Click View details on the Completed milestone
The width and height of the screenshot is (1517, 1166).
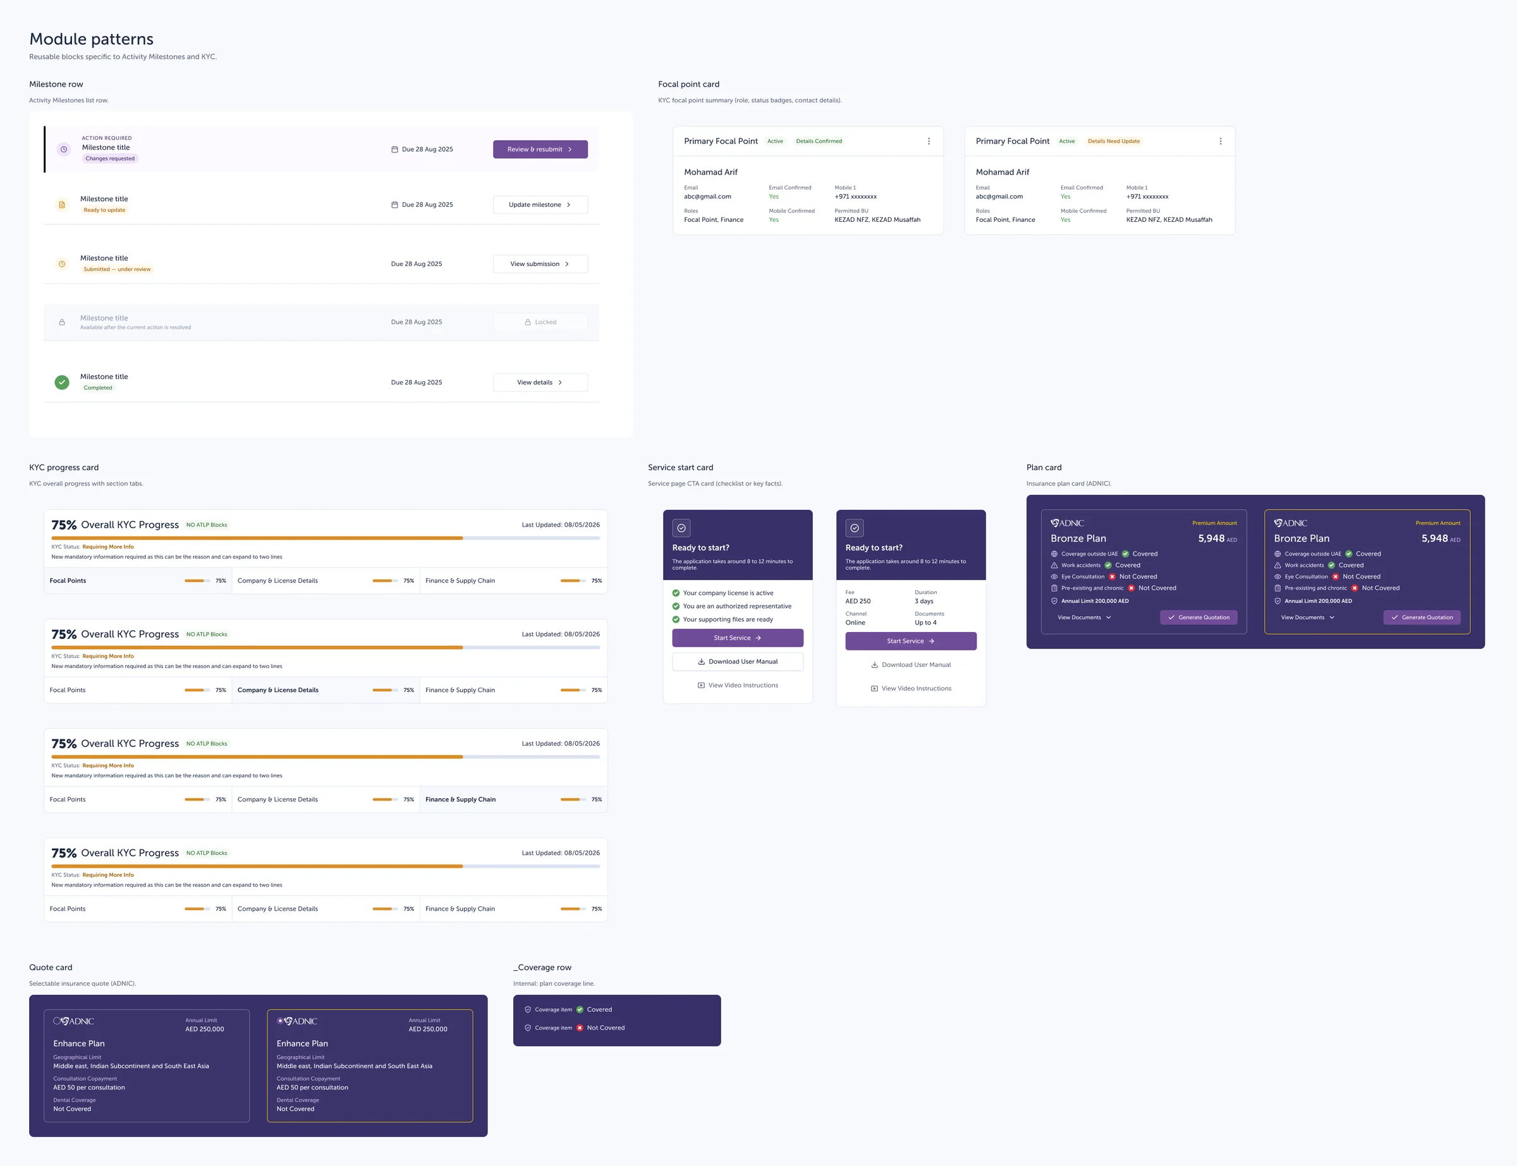click(x=540, y=382)
